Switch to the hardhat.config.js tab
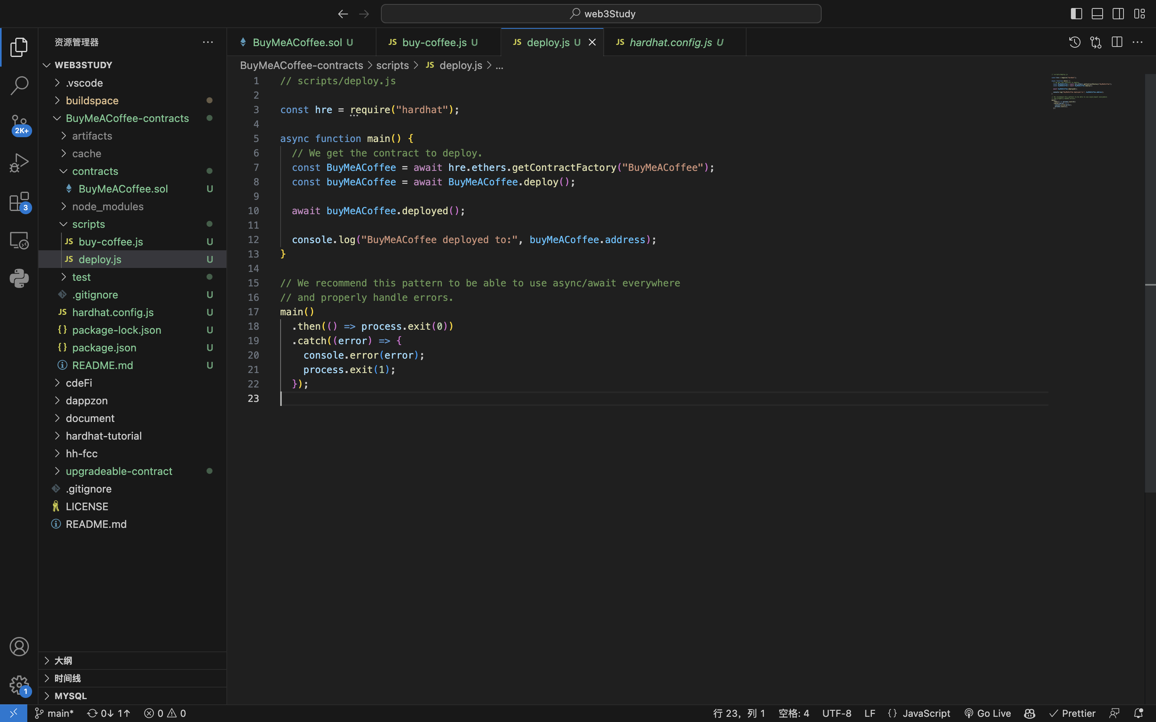The height and width of the screenshot is (722, 1156). point(675,42)
